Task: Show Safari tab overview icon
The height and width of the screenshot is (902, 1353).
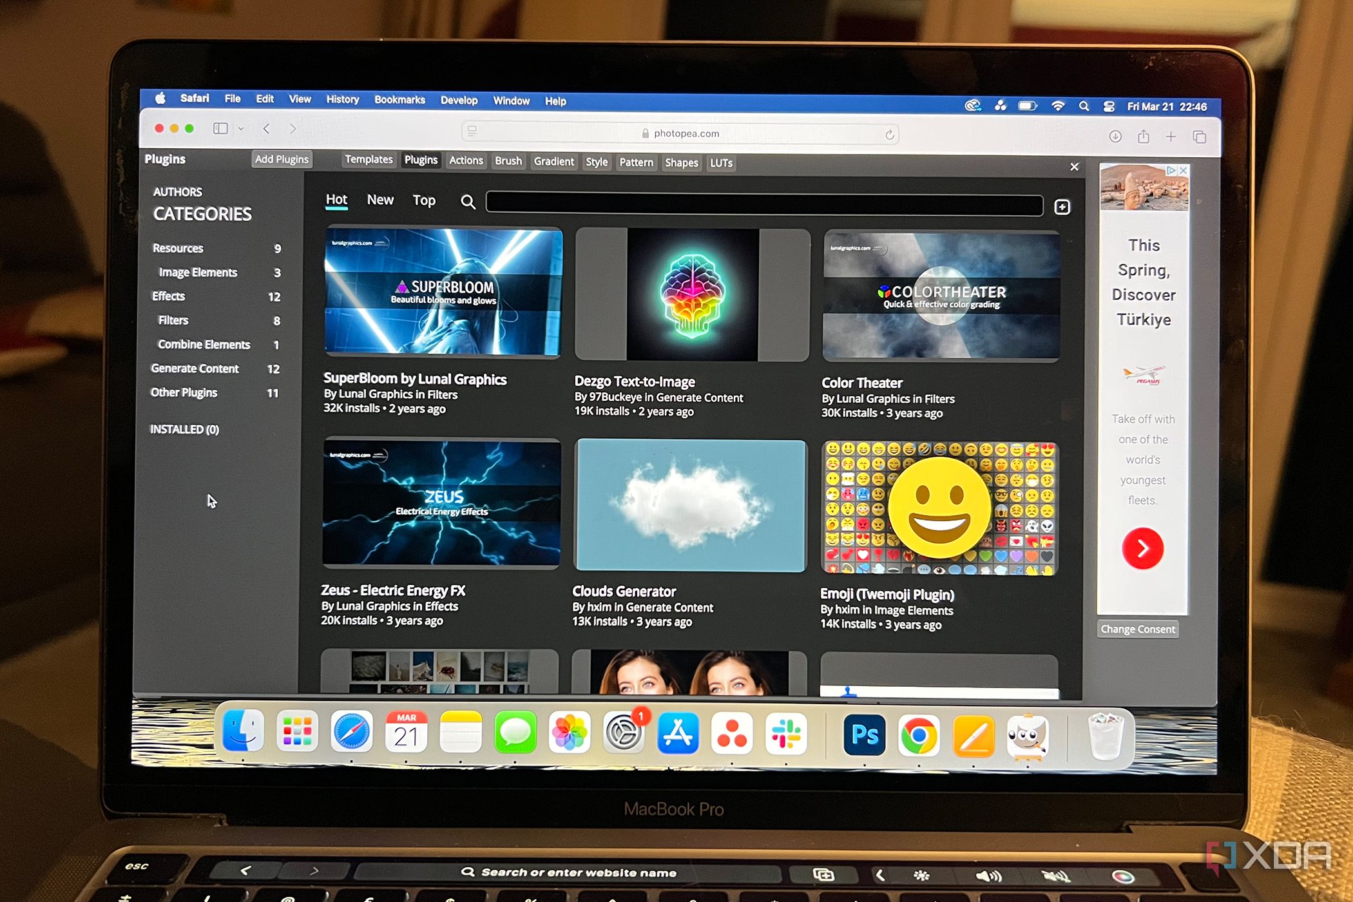Action: [1199, 137]
